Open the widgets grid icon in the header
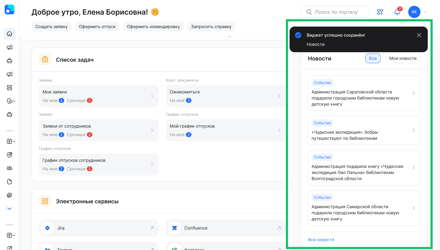Image resolution: width=440 pixels, height=250 pixels. (380, 12)
